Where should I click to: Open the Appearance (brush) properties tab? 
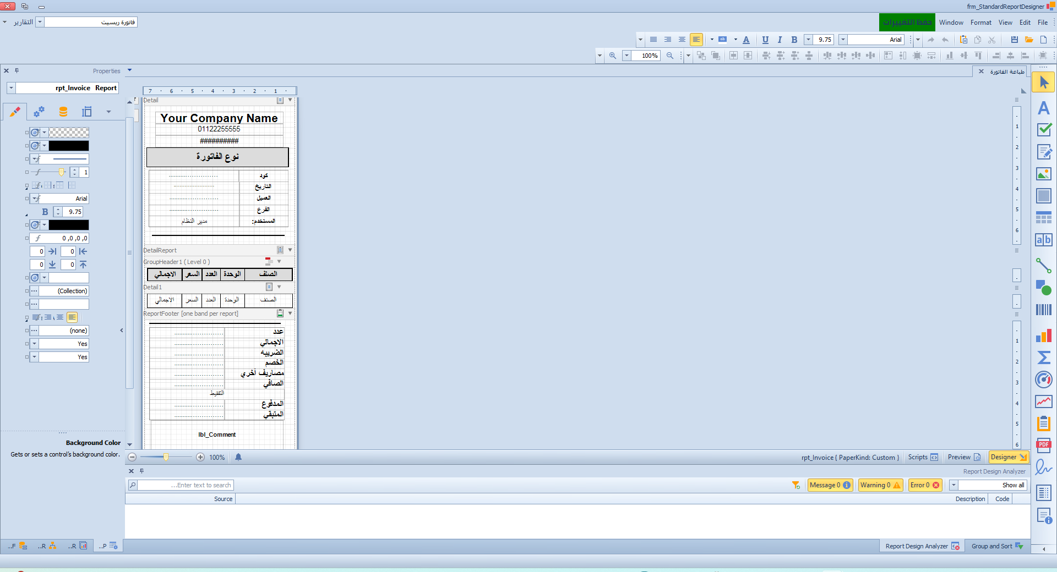tap(15, 112)
